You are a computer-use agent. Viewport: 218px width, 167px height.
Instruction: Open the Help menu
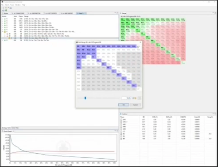pyautogui.click(x=23, y=5)
